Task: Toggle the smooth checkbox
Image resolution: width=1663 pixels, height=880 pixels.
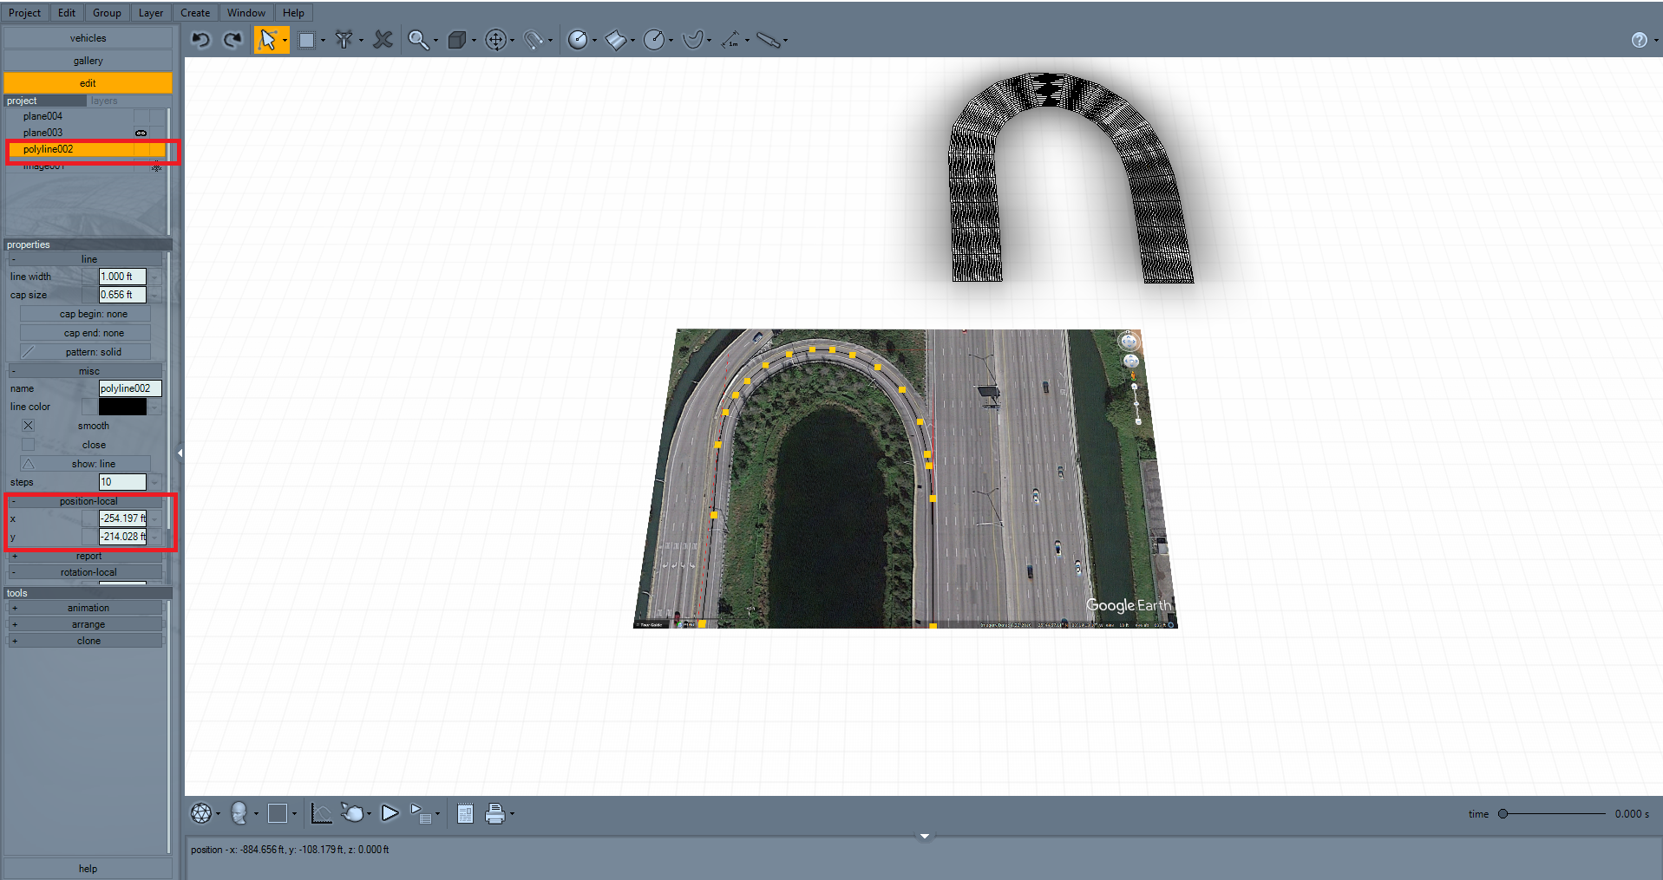Action: point(29,426)
